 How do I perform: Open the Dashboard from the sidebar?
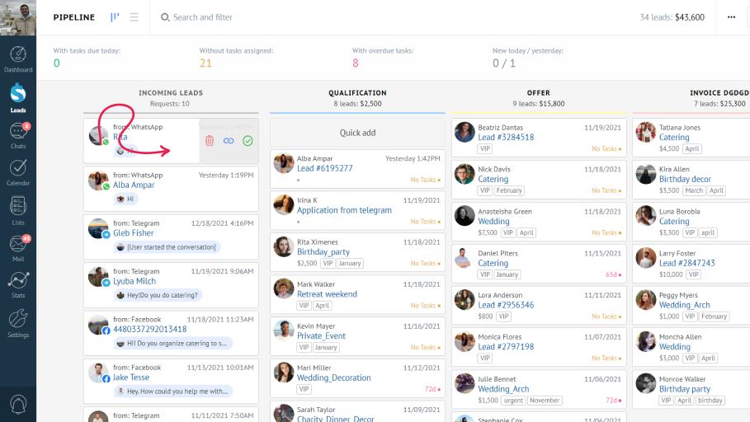coord(17,59)
